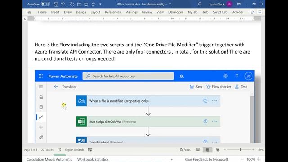Toggle the hamburger navigation menu

[x=41, y=87]
